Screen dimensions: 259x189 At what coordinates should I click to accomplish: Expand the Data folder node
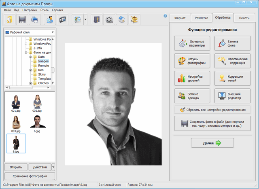tap(30, 57)
